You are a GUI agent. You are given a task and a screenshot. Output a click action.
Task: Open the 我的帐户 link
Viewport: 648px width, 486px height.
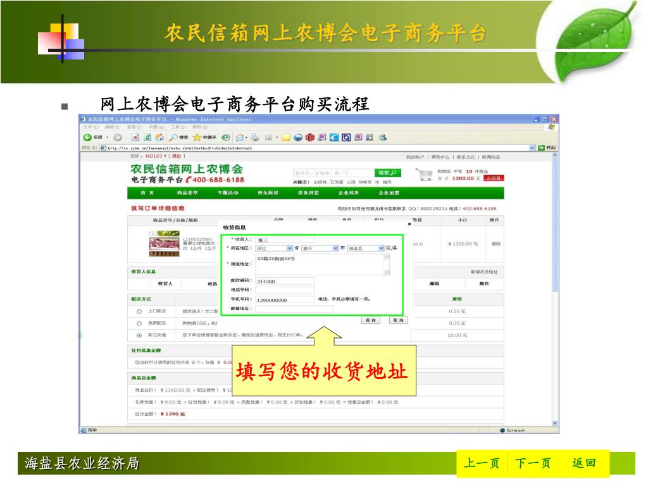coord(415,157)
